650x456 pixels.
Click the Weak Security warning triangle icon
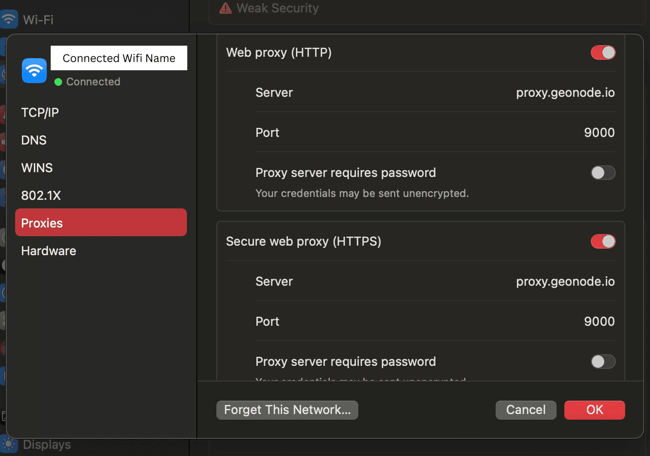tap(225, 8)
